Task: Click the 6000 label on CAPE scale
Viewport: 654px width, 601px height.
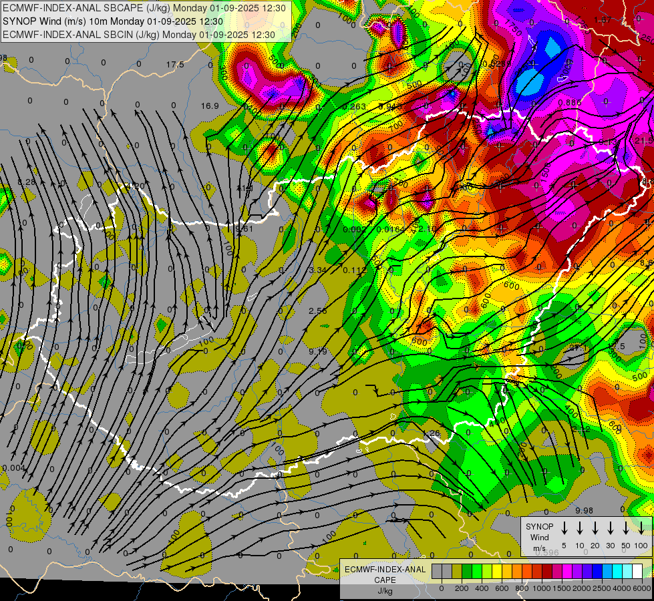Action: tap(641, 588)
